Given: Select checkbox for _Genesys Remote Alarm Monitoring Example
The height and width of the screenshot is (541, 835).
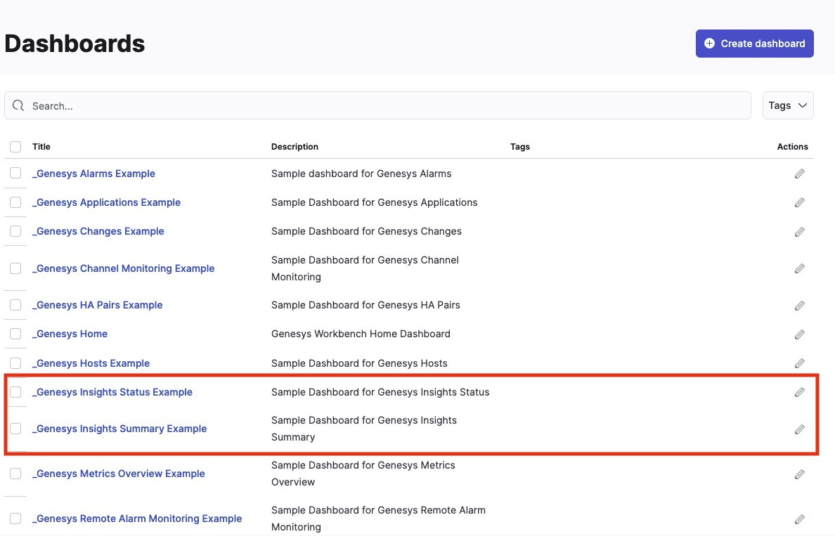Looking at the screenshot, I should coord(15,519).
